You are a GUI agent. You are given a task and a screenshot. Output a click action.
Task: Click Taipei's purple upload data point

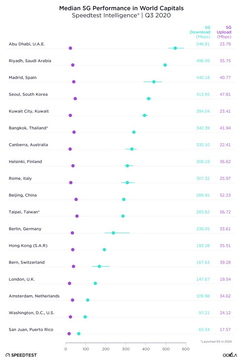click(77, 216)
